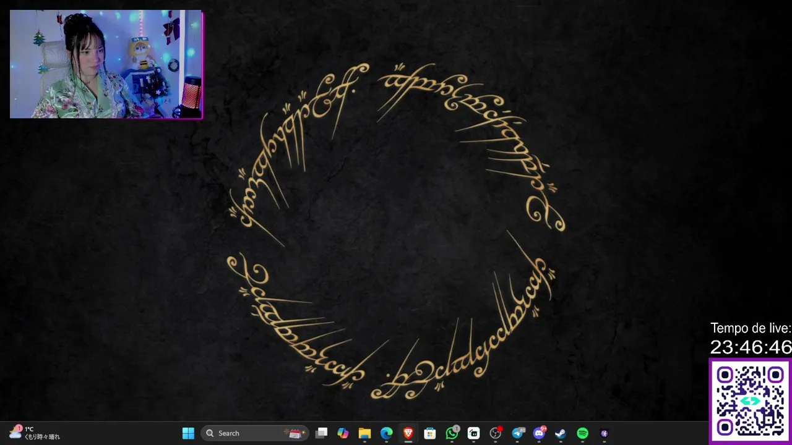Open Task View from the taskbar

tap(321, 433)
